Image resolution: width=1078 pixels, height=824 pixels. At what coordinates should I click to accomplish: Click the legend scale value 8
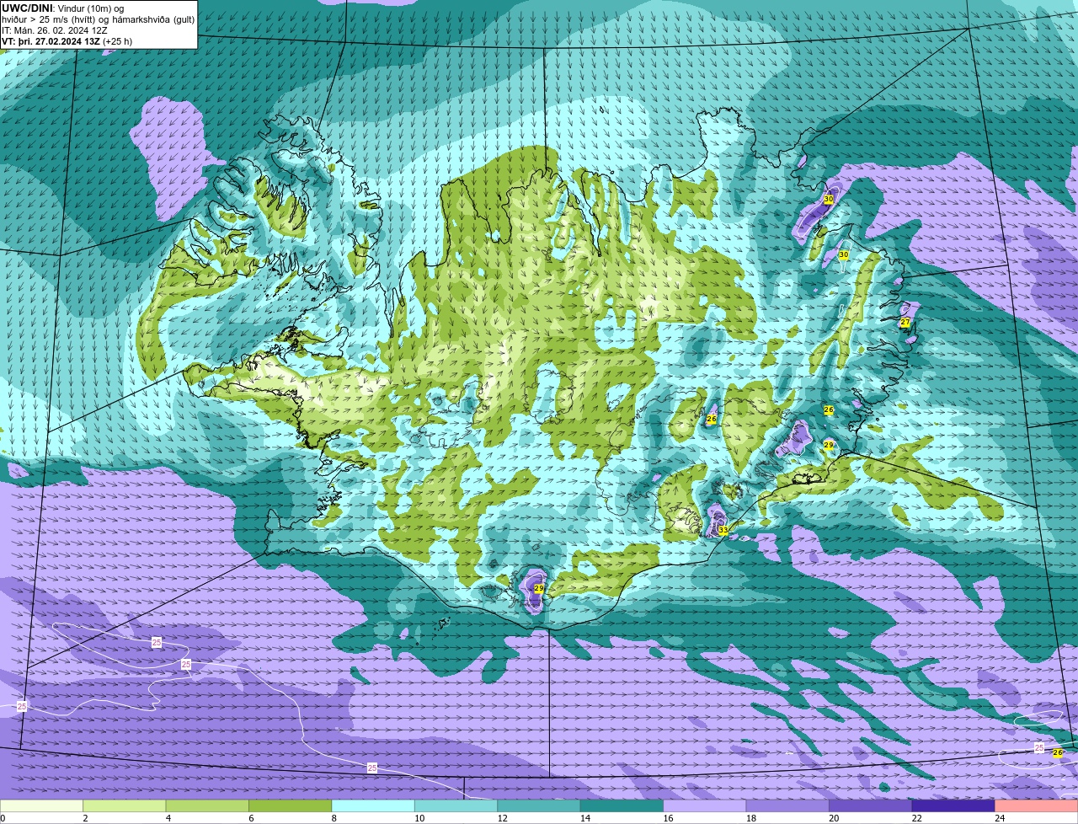pyautogui.click(x=333, y=818)
